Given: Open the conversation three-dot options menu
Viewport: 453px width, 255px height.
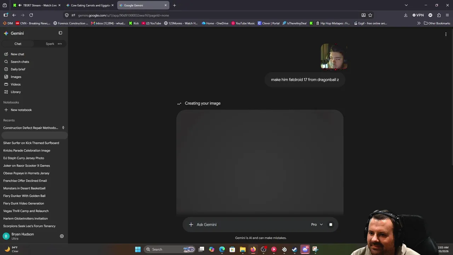Looking at the screenshot, I should pyautogui.click(x=446, y=34).
